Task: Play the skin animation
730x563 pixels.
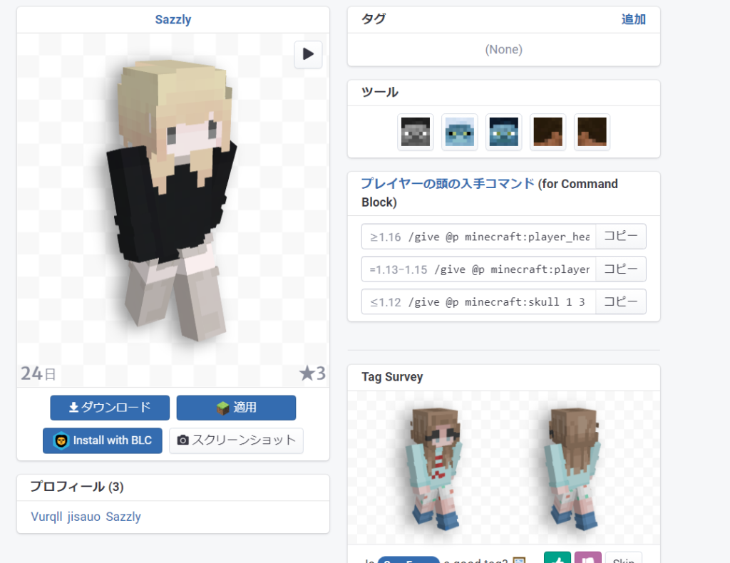Action: 308,54
